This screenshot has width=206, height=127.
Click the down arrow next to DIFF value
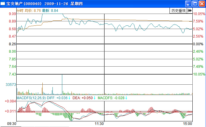69,98
